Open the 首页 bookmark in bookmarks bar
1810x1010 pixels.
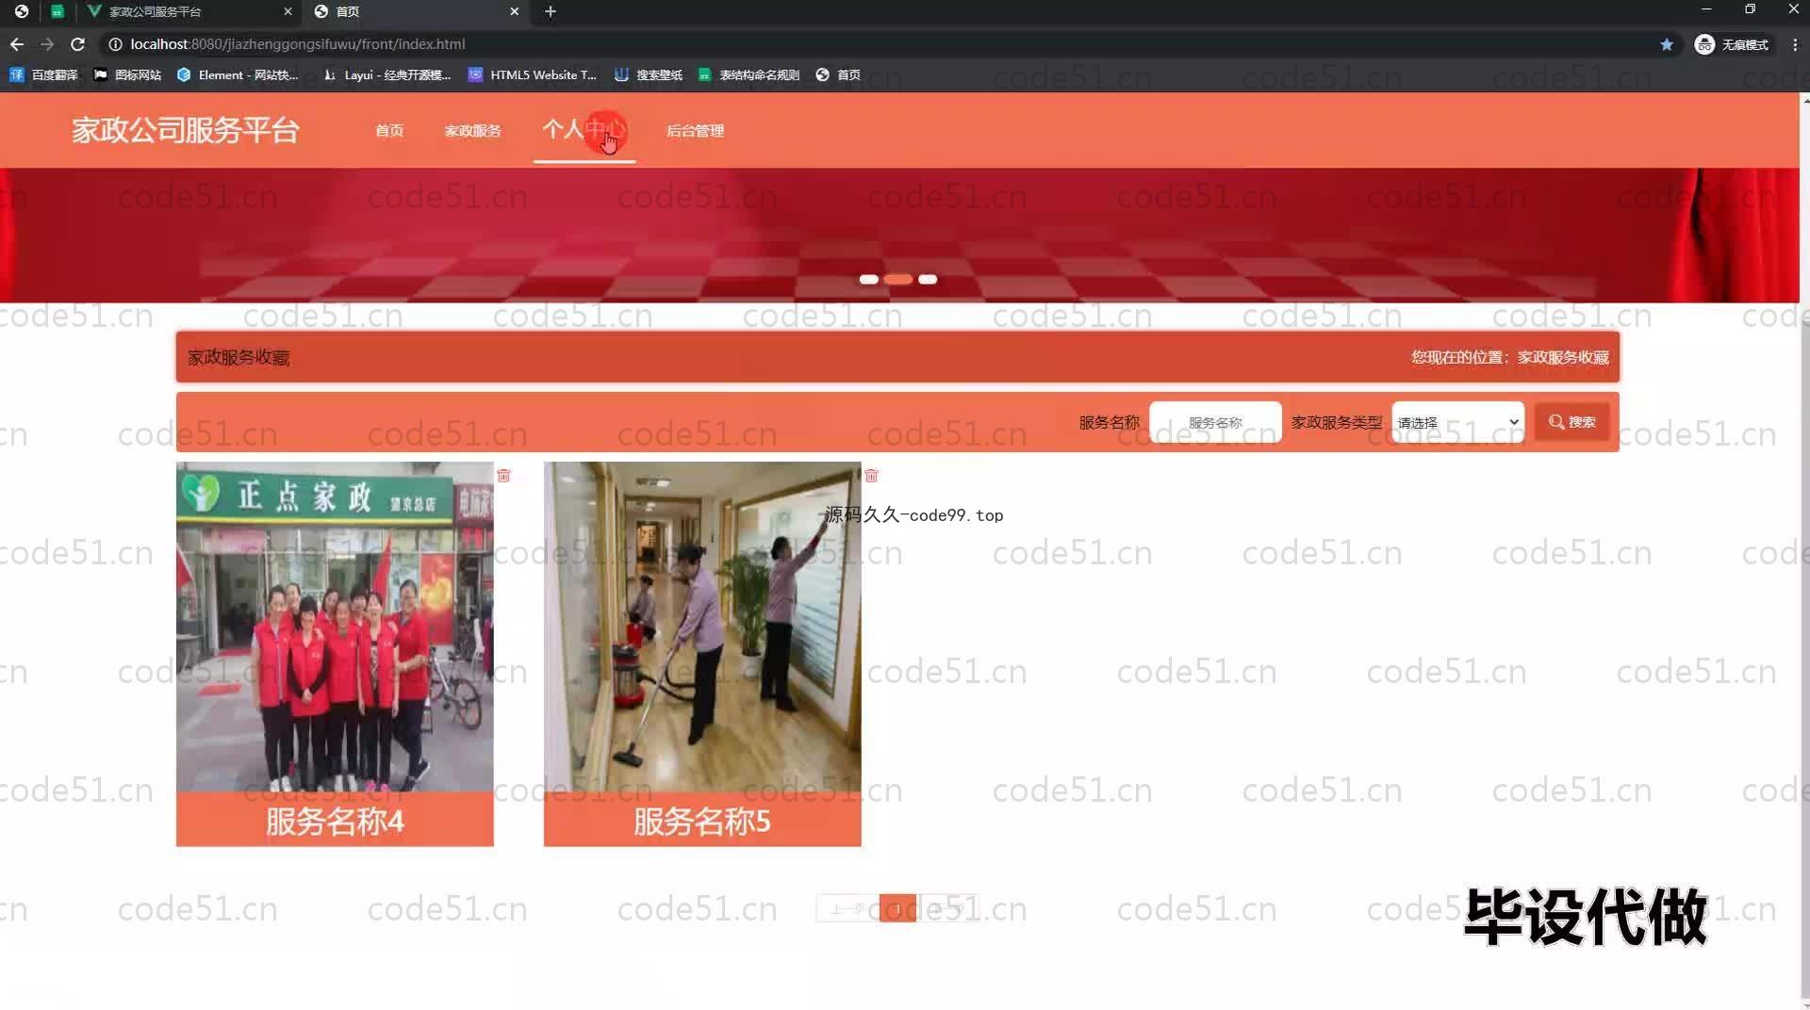click(x=838, y=74)
